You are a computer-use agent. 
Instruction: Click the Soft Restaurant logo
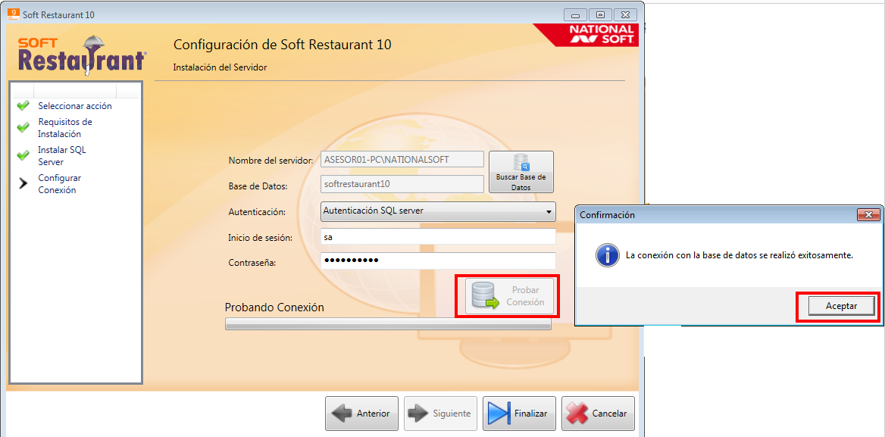(81, 55)
